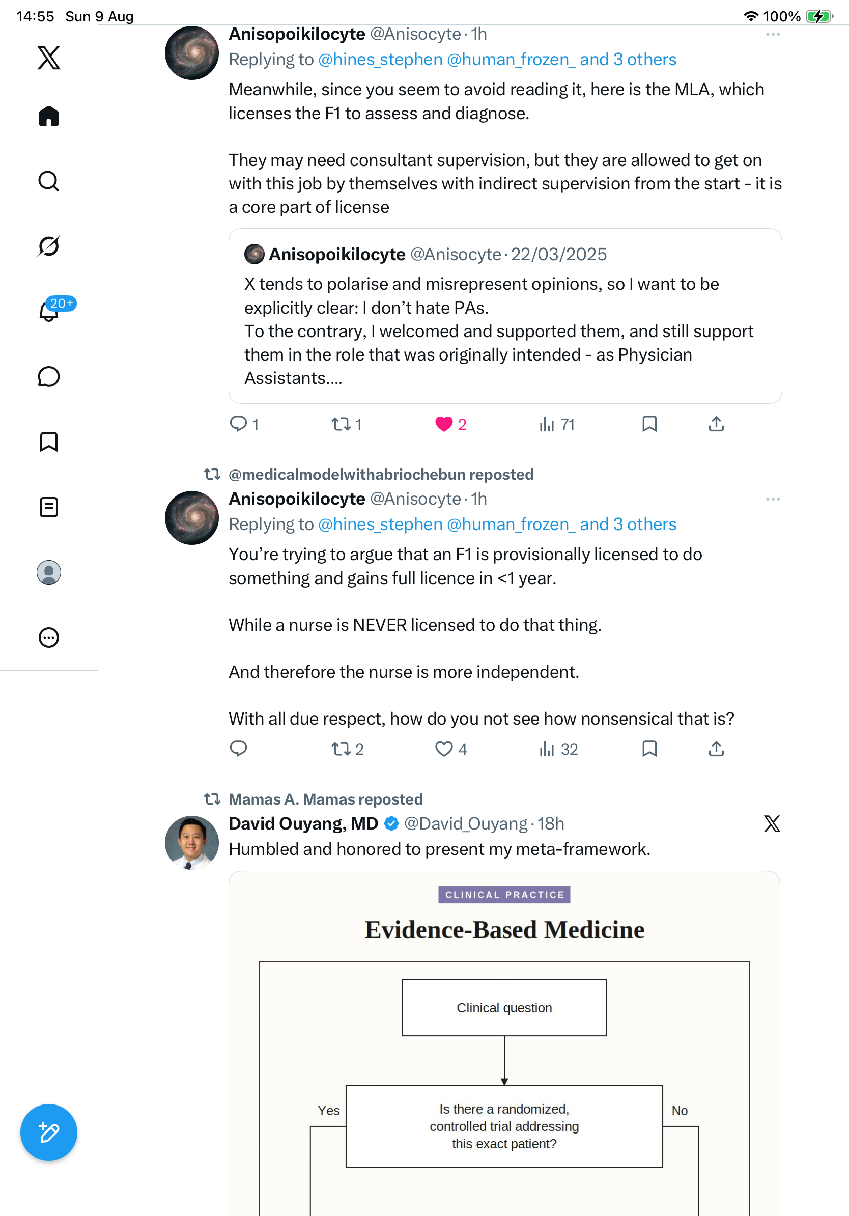Open Messages chat bubble icon
Screen dimensions: 849x1216
coord(49,376)
